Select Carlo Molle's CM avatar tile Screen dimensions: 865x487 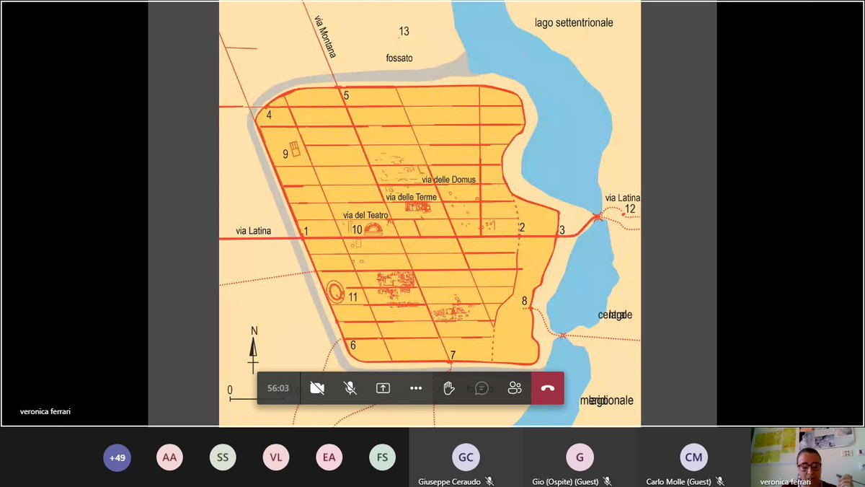pos(694,457)
